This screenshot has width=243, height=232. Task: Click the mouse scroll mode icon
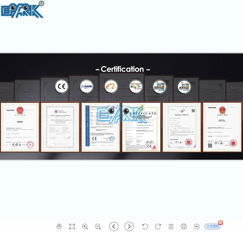(x=59, y=226)
